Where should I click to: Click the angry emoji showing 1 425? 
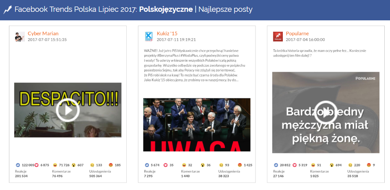coord(240,165)
